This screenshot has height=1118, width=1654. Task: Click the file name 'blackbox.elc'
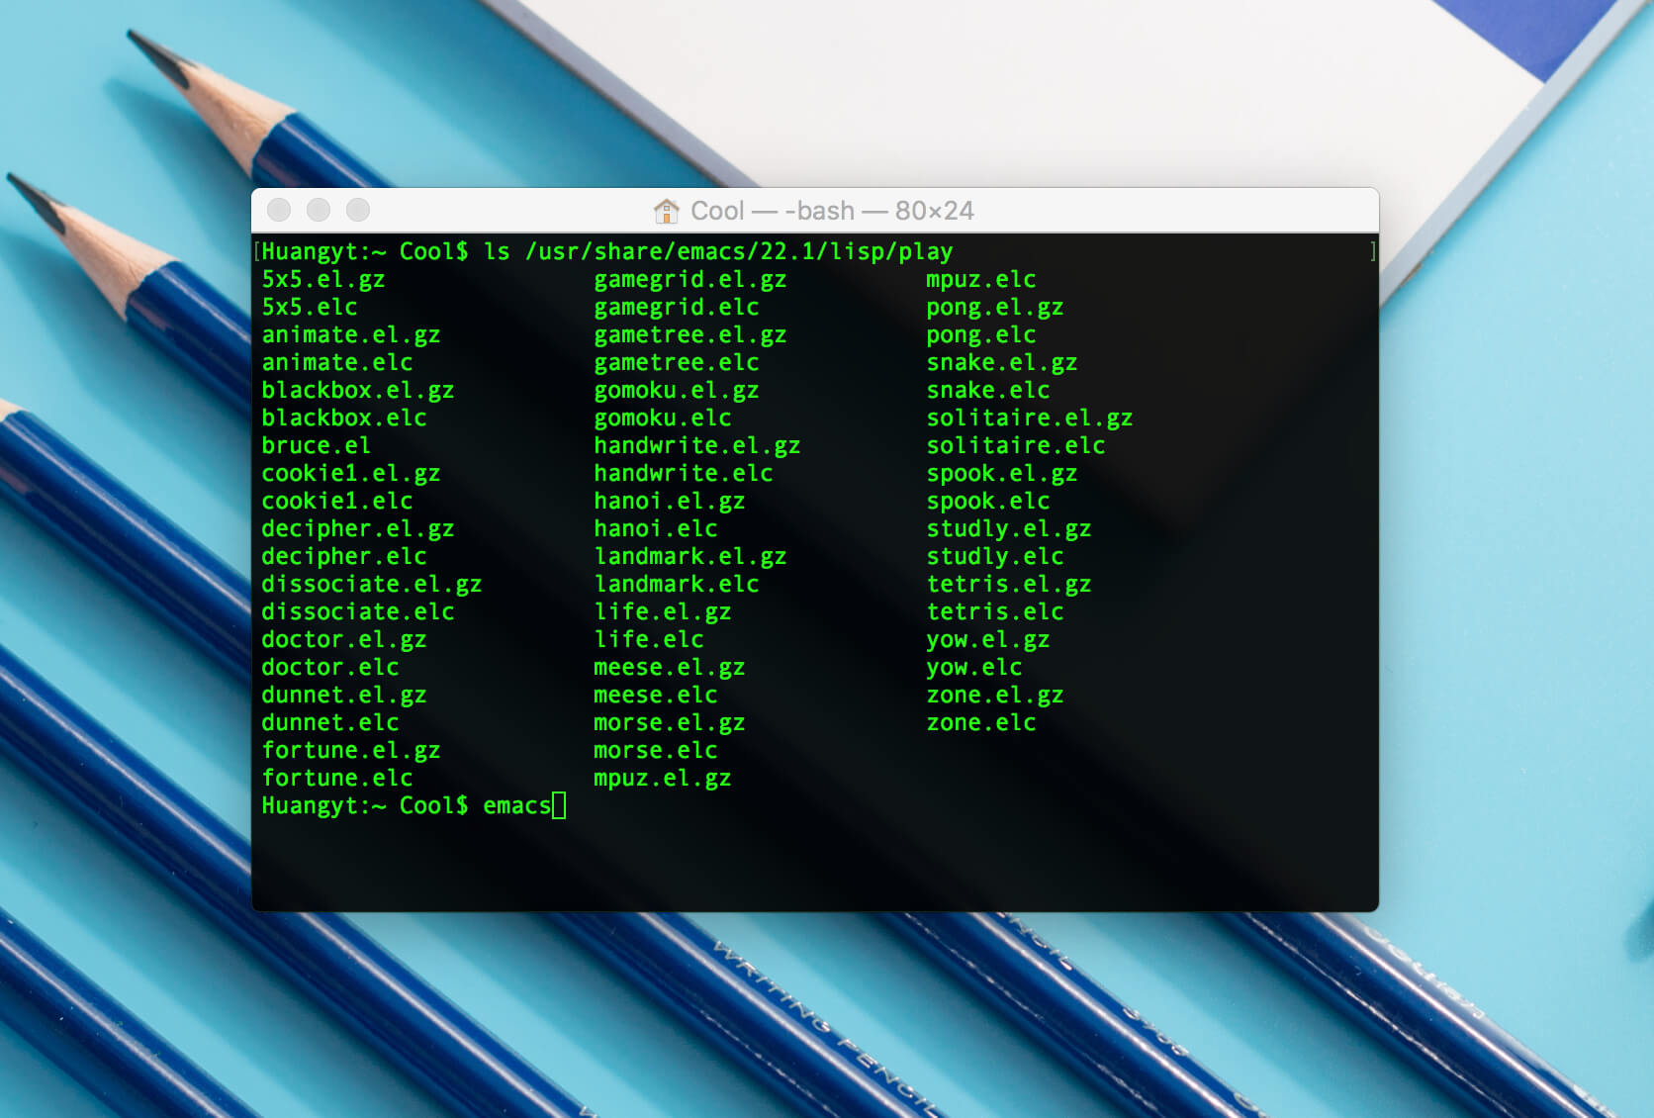pos(344,418)
